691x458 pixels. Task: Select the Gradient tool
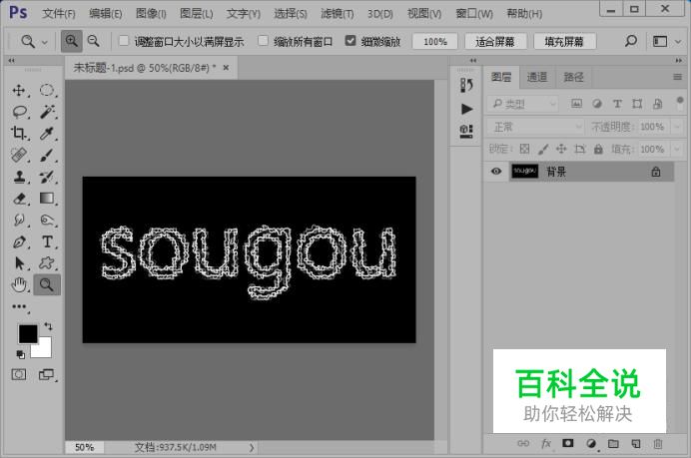click(x=47, y=199)
